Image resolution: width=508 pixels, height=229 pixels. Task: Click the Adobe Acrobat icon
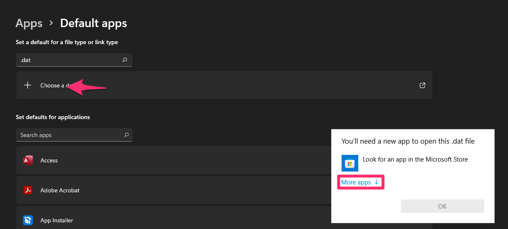[28, 190]
